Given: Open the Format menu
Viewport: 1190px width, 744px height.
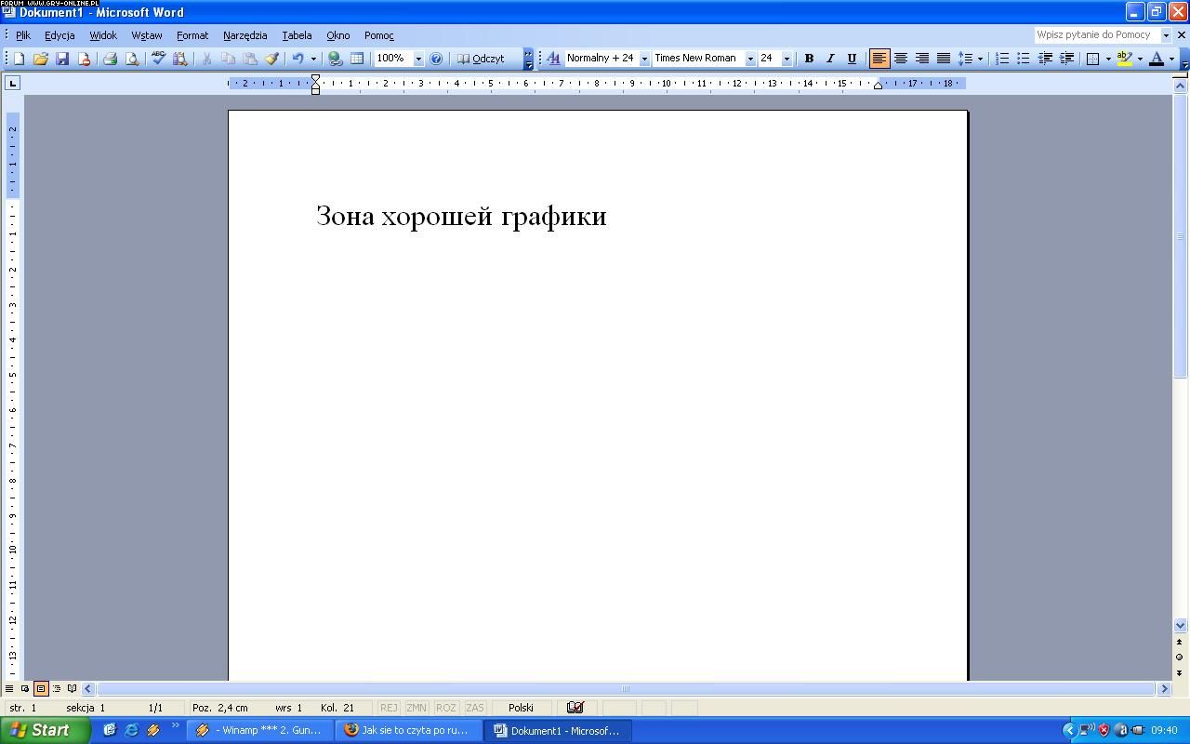Looking at the screenshot, I should coord(192,35).
